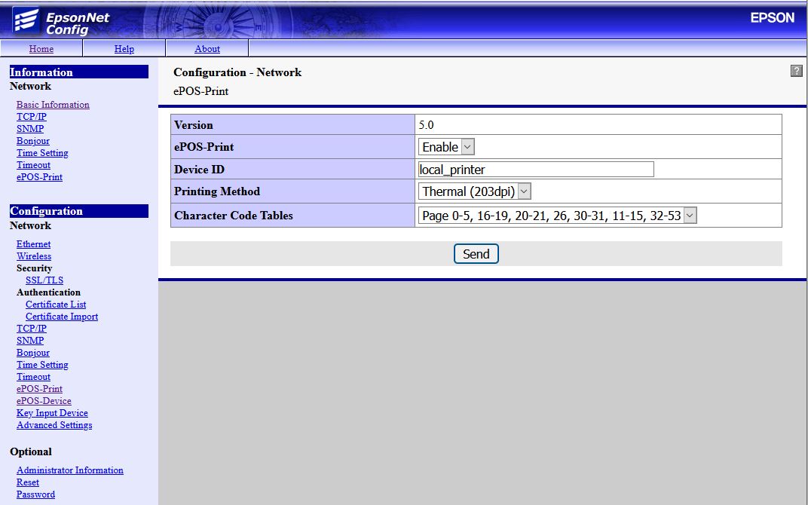
Task: Expand the Printing Method dropdown
Action: (x=475, y=191)
